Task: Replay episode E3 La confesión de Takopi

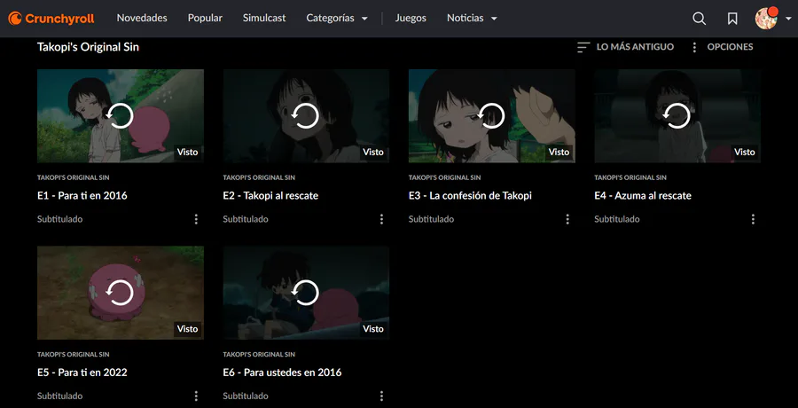Action: click(x=491, y=116)
